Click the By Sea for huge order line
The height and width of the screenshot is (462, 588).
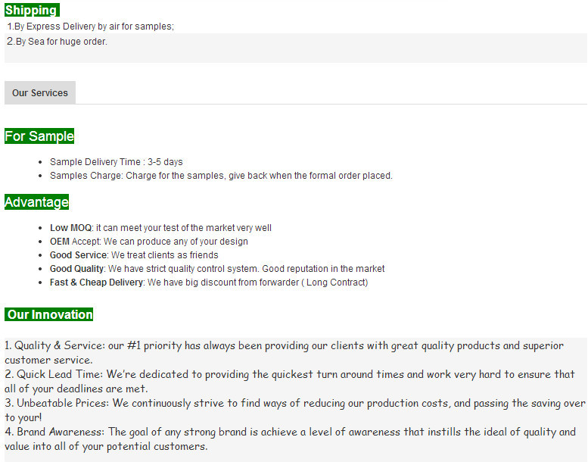click(x=57, y=42)
